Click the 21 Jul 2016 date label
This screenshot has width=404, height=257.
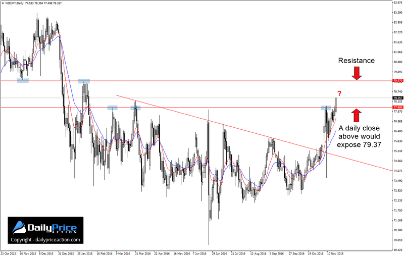239,253
